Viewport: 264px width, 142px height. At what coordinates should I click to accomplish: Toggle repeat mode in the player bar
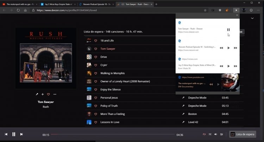tap(204, 134)
